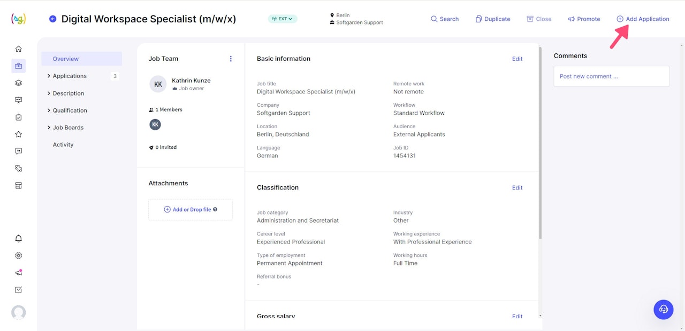Open the notifications bell icon
Screen dimensions: 685x331
tap(19, 239)
